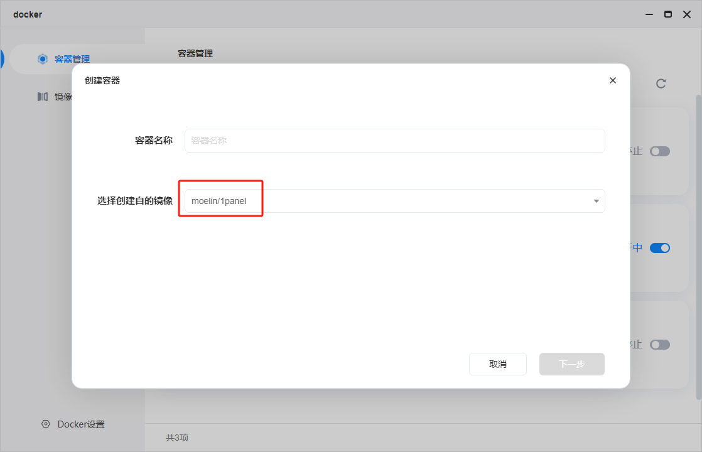Click the refresh icon behind the dialog
This screenshot has height=452, width=702.
pyautogui.click(x=661, y=83)
